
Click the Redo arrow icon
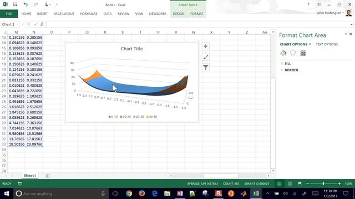point(35,4)
